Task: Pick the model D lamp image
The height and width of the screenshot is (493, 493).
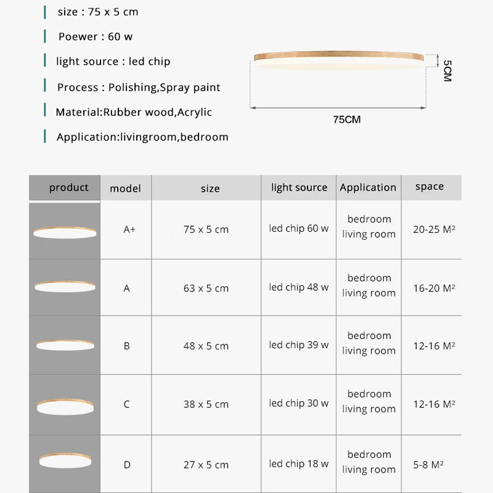Action: [65, 460]
